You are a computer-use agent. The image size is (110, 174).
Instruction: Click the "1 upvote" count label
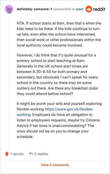(x=17, y=154)
